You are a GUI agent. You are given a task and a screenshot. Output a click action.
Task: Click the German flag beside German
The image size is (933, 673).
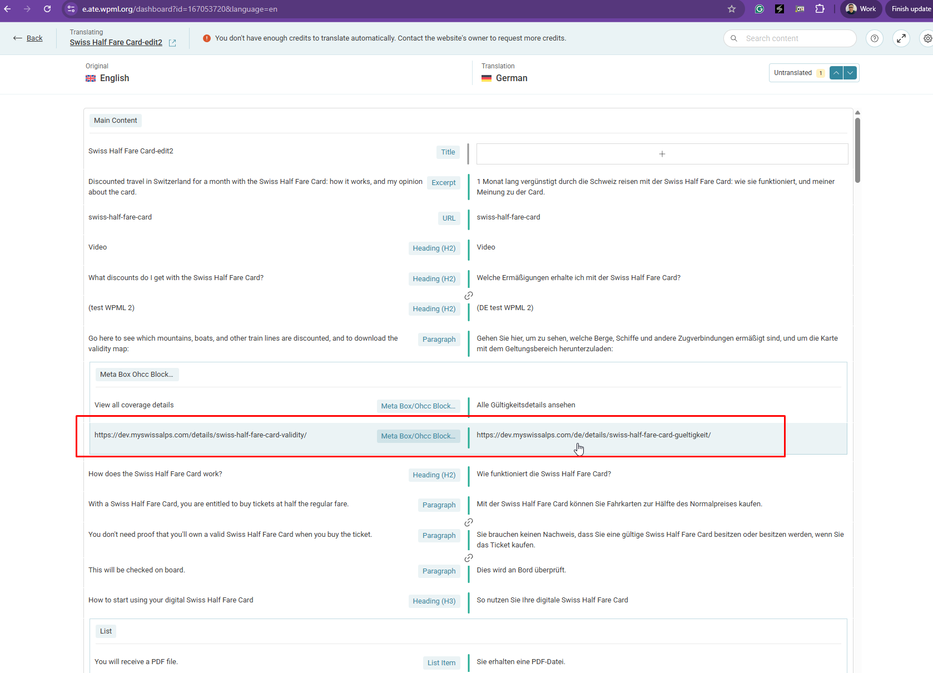pos(487,78)
